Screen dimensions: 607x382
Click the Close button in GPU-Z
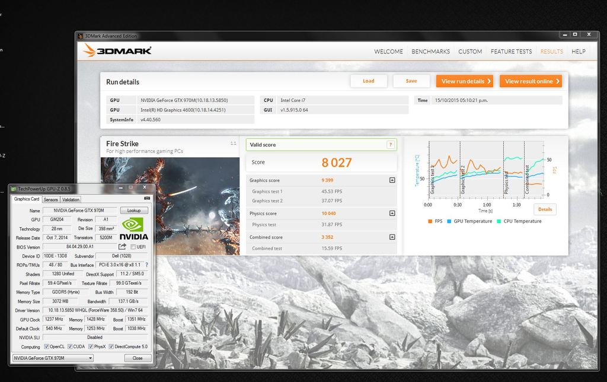(x=138, y=358)
